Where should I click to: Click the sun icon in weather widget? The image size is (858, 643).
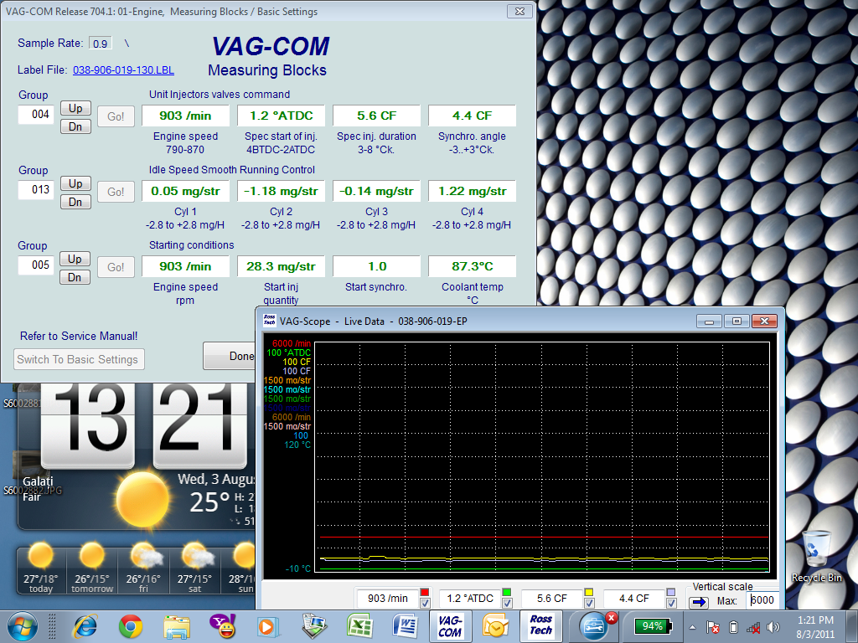point(142,499)
